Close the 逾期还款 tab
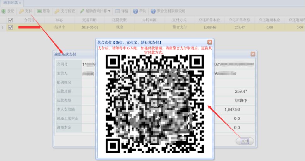Image resolution: width=305 pixels, height=161 pixels. pyautogui.click(x=20, y=3)
